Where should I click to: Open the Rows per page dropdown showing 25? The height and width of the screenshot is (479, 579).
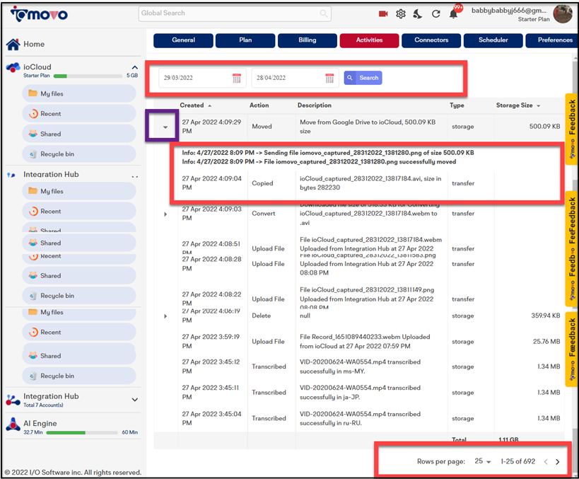tap(483, 461)
